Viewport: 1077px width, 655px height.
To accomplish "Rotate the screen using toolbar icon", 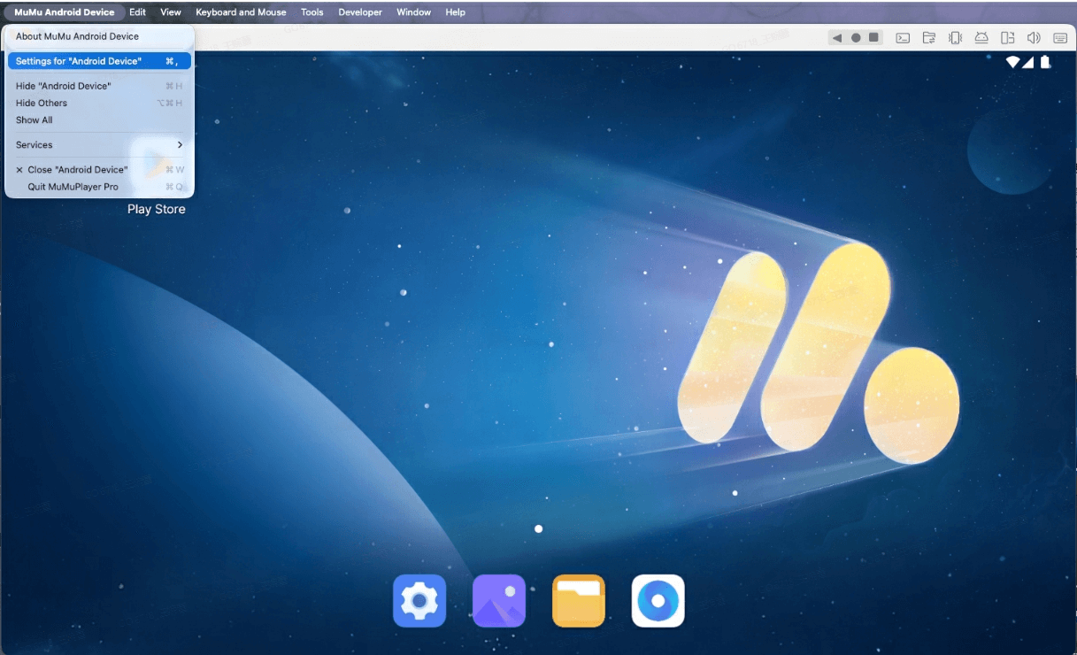I will pyautogui.click(x=1007, y=38).
